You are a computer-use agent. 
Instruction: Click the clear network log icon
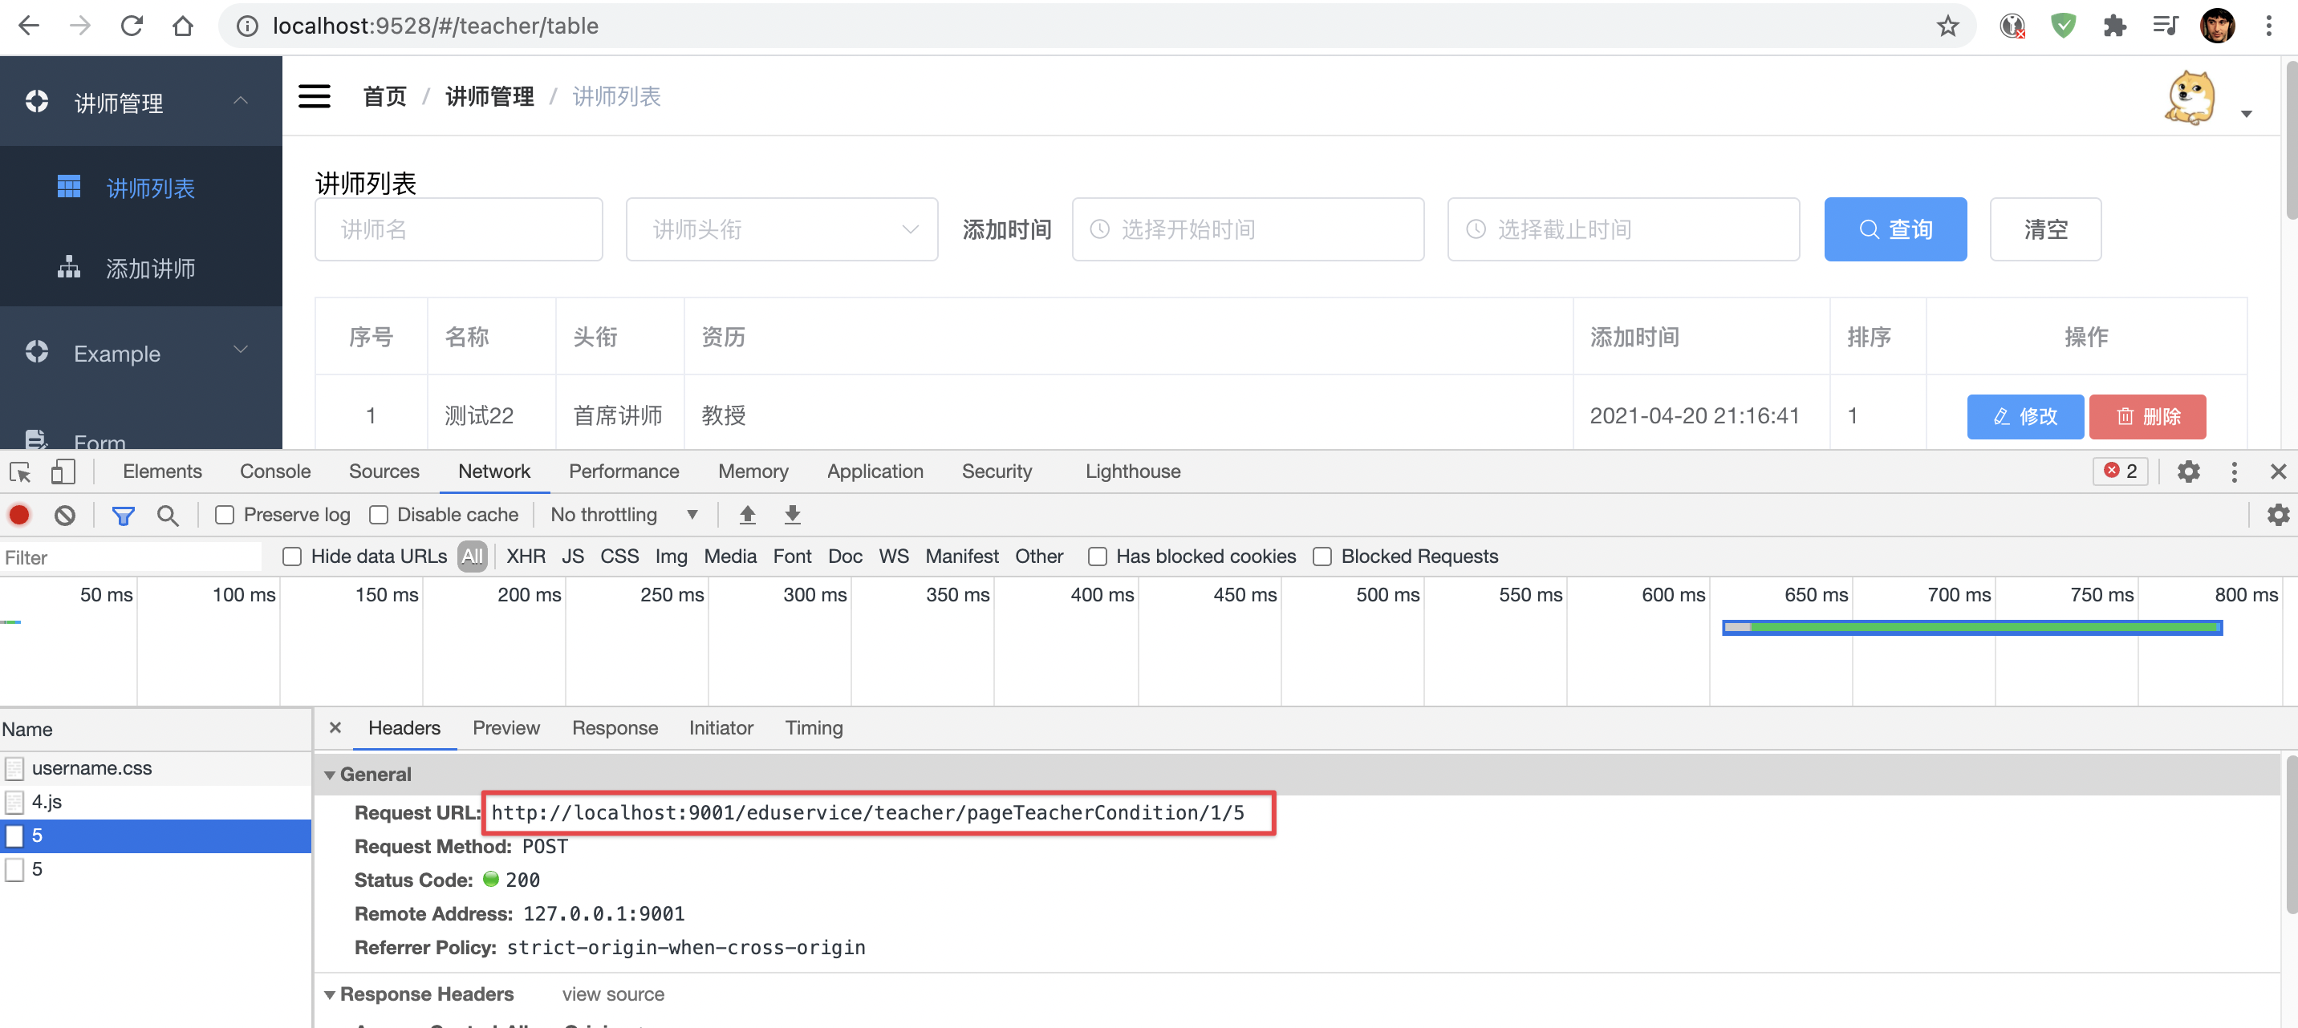[64, 515]
